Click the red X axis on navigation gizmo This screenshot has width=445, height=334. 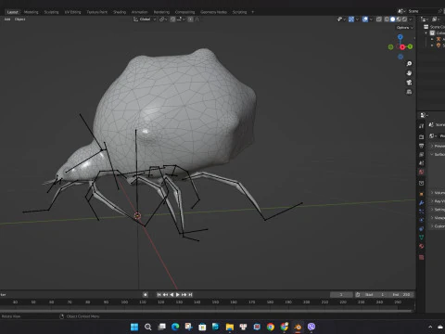tap(402, 47)
